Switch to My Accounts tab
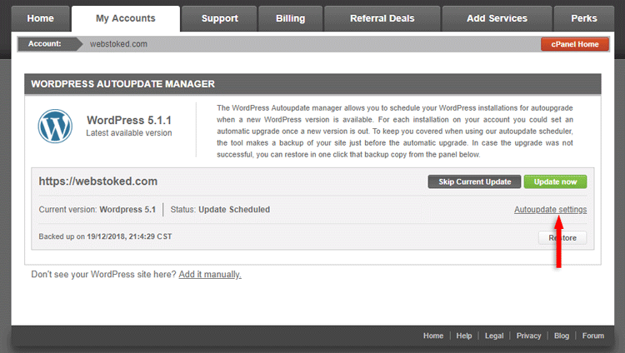625x353 pixels. [x=126, y=18]
